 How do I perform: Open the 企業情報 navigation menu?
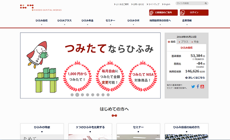click(187, 21)
